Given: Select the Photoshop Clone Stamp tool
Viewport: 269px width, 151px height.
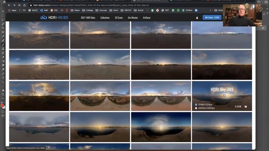Looking at the screenshot, I should tap(3, 49).
